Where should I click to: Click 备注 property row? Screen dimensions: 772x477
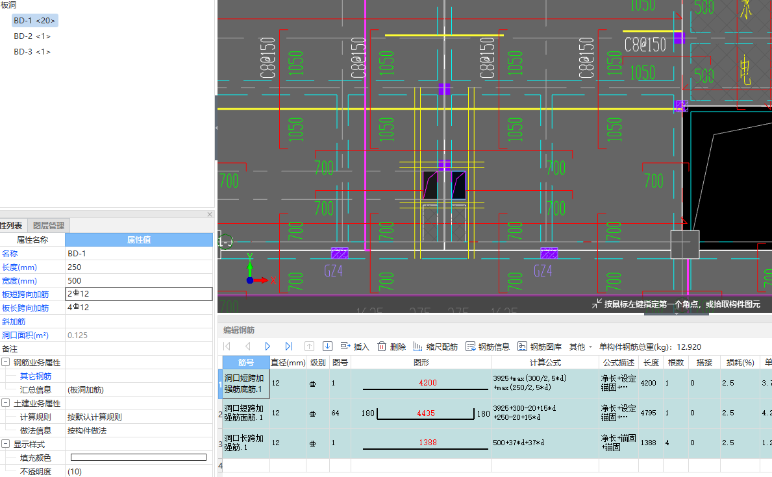(106, 349)
